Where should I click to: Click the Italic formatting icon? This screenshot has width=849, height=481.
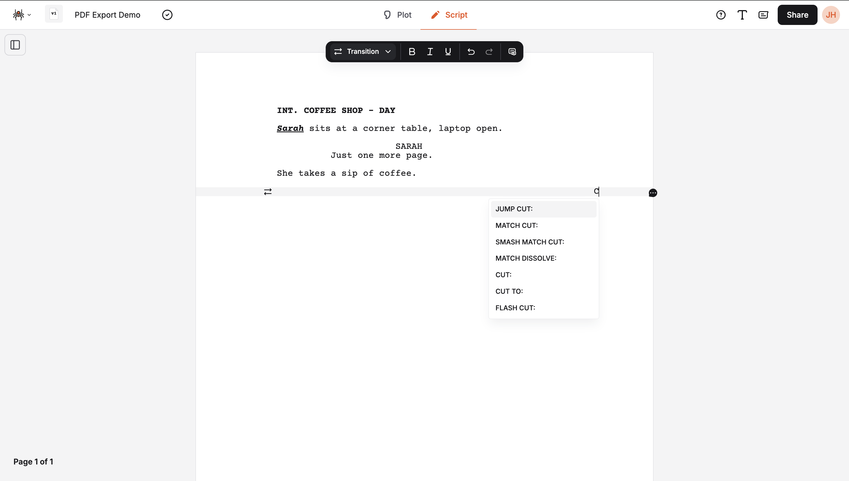430,52
